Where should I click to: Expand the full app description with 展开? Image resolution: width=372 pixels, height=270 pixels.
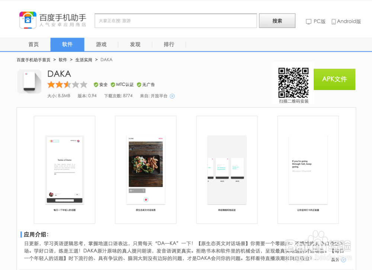[338, 260]
